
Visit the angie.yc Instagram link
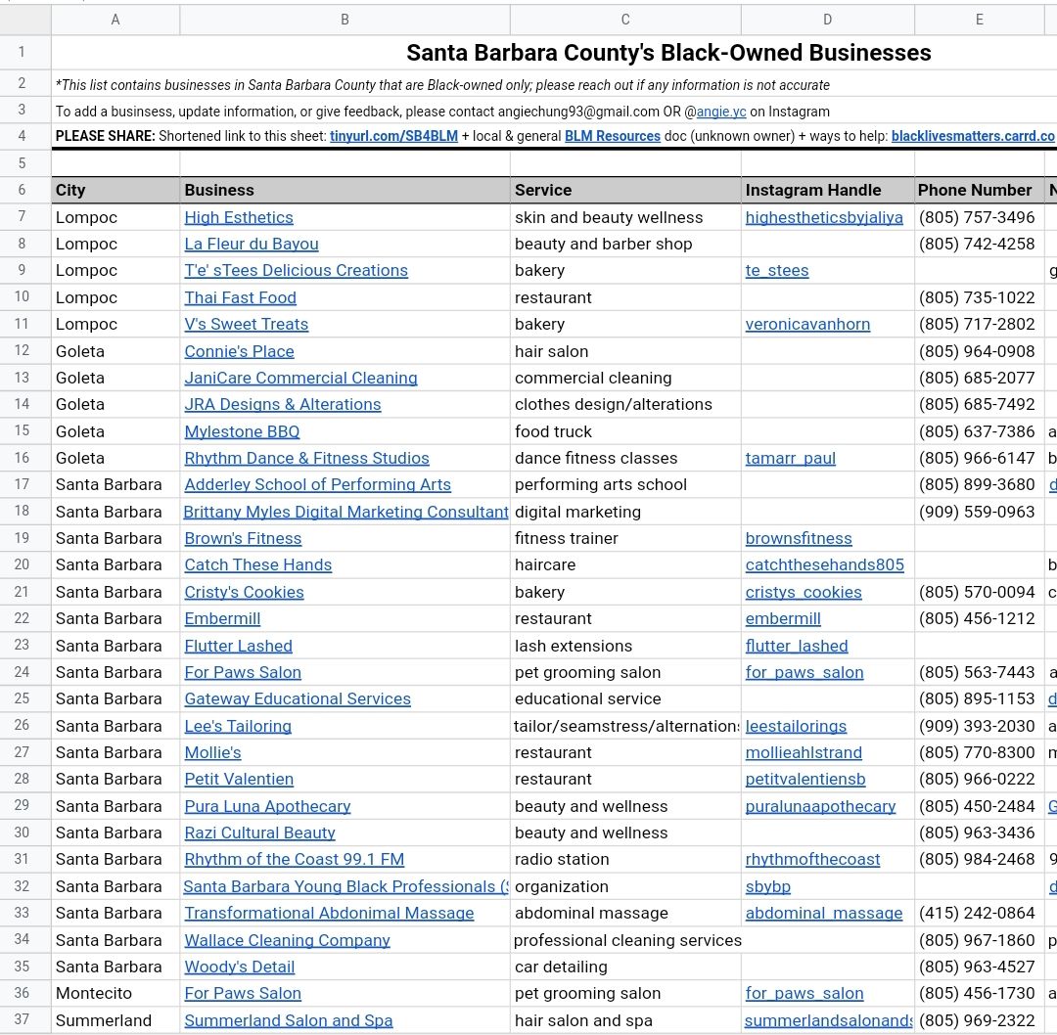(x=720, y=111)
